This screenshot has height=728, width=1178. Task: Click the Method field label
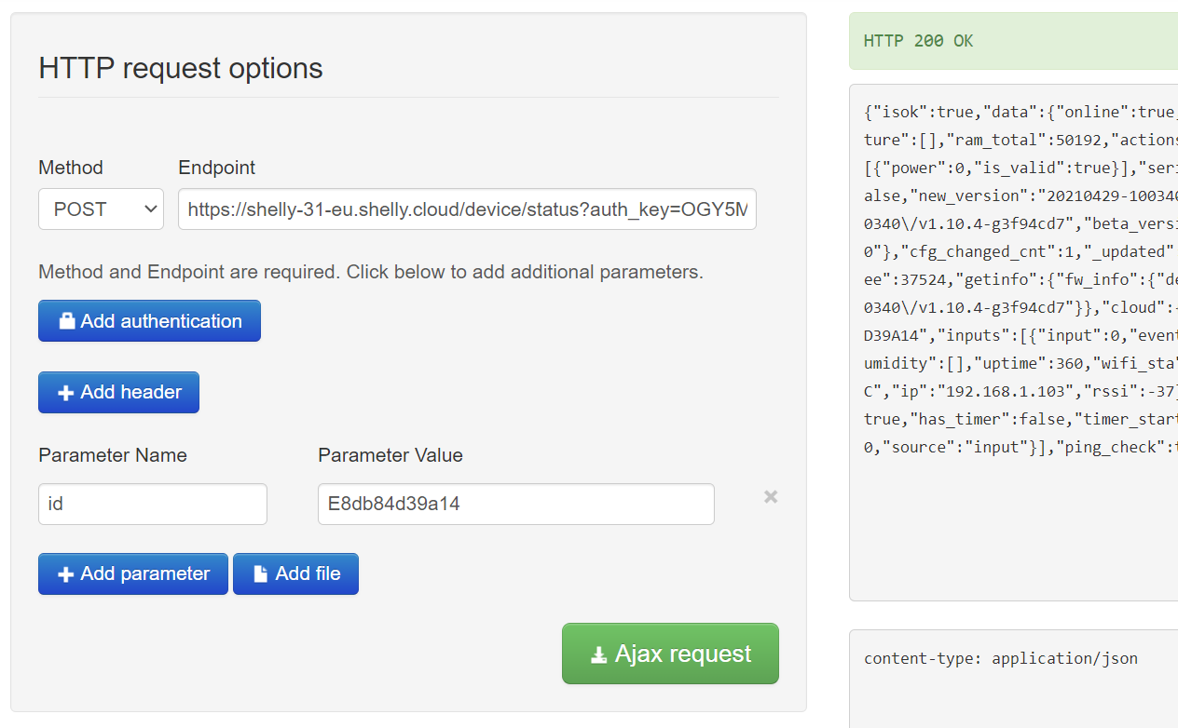(71, 168)
